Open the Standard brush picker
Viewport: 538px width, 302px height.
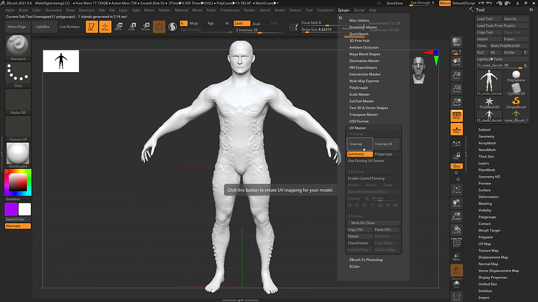(18, 48)
